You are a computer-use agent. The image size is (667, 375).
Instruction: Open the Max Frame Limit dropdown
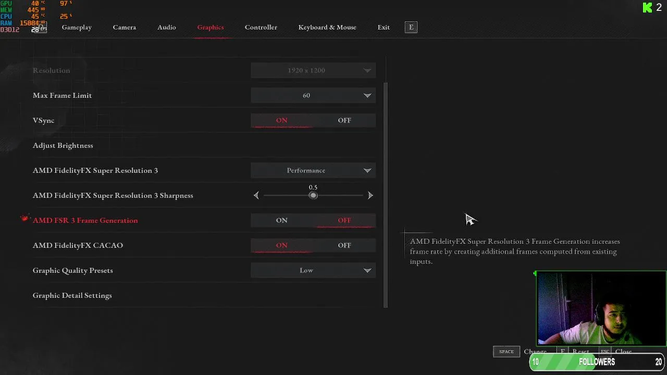click(313, 95)
